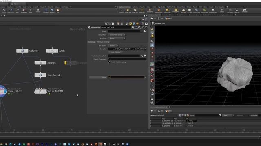The image size is (261, 146).
Task: Select the Font shelf tool
Action: point(31,11)
